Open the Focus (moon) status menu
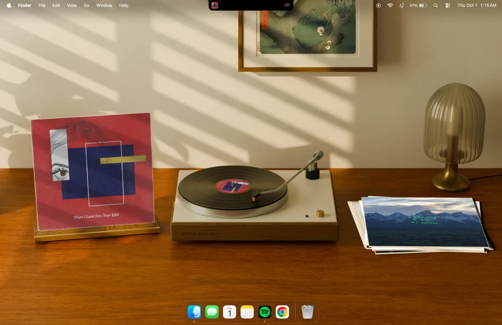Viewport: 502px width, 325px height. click(402, 5)
